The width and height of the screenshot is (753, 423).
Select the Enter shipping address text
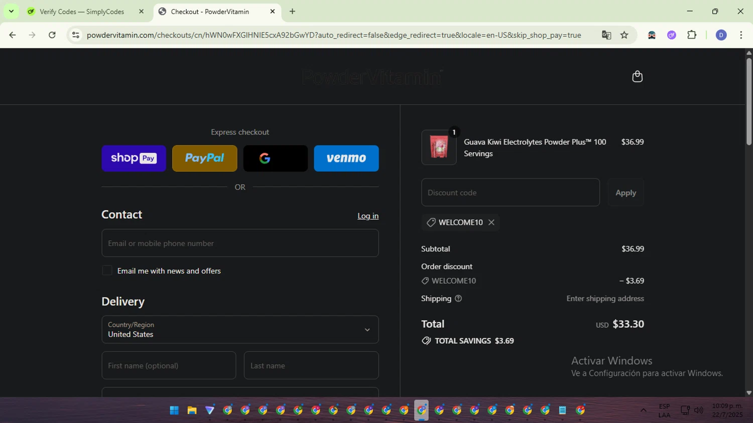[x=605, y=299]
